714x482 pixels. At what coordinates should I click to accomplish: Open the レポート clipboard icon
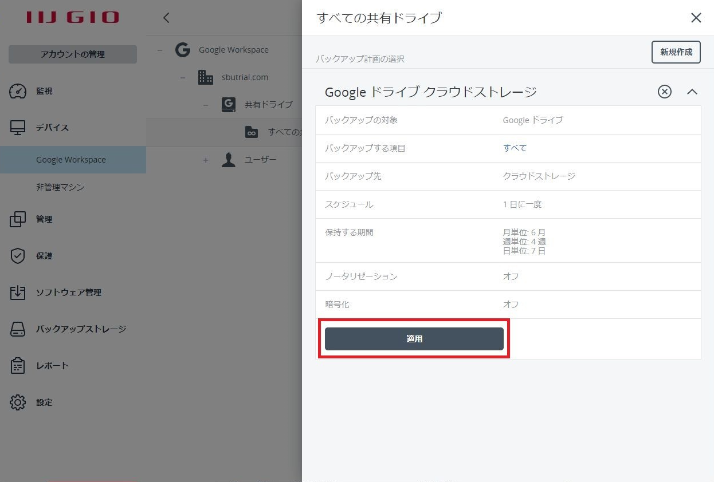coord(18,366)
